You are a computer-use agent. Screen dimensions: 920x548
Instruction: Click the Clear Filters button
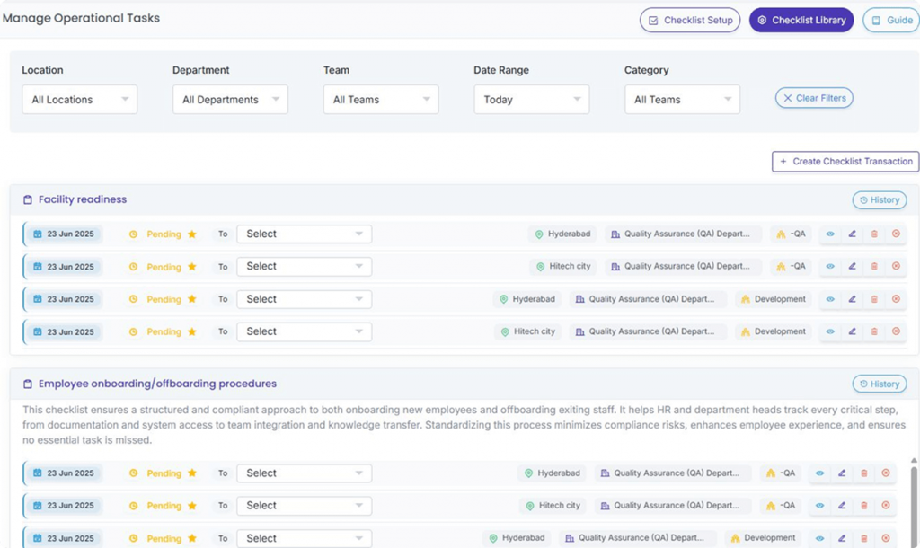(x=813, y=98)
